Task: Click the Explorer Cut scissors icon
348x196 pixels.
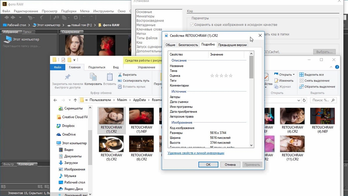Action: (120, 75)
